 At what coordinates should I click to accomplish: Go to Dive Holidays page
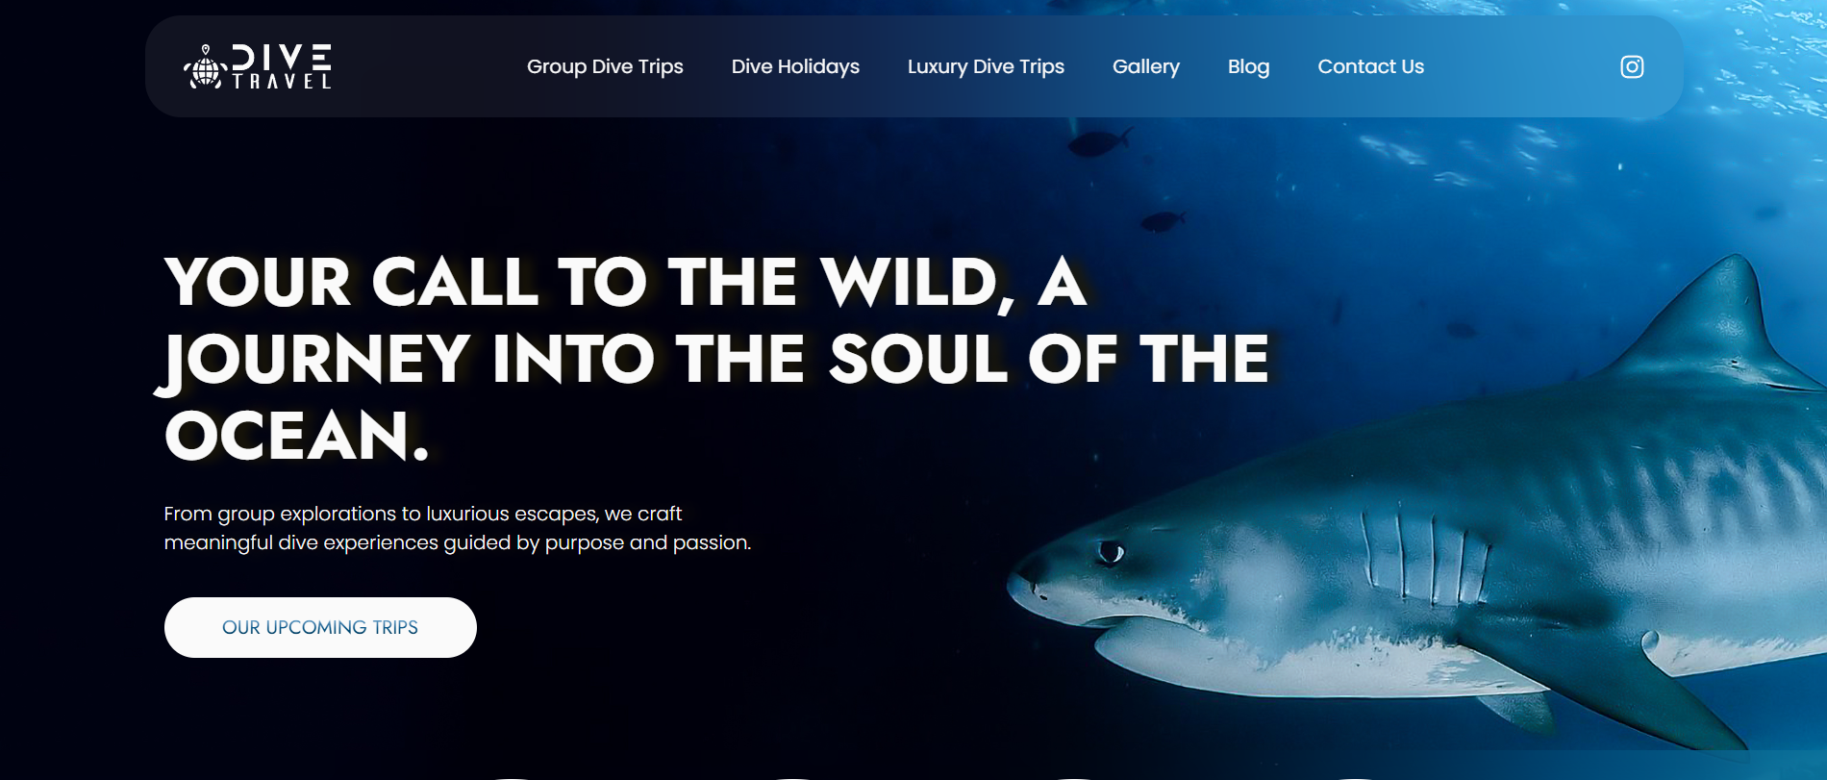click(x=795, y=66)
